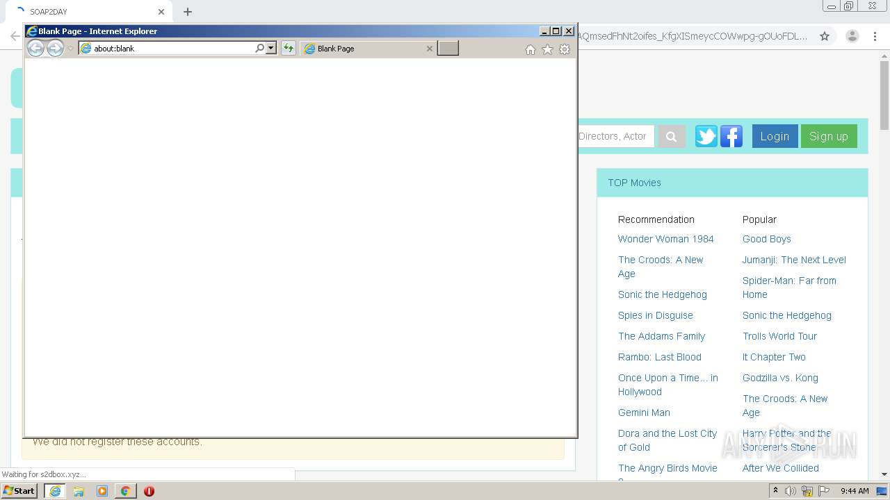The width and height of the screenshot is (890, 500).
Task: Open Good Boys link
Action: pyautogui.click(x=766, y=239)
